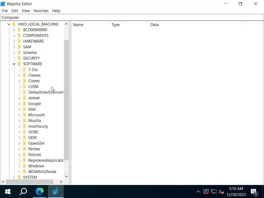Expand the HARDWARE key

[x=14, y=41]
